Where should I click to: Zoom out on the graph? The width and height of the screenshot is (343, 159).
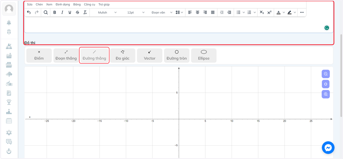click(326, 74)
